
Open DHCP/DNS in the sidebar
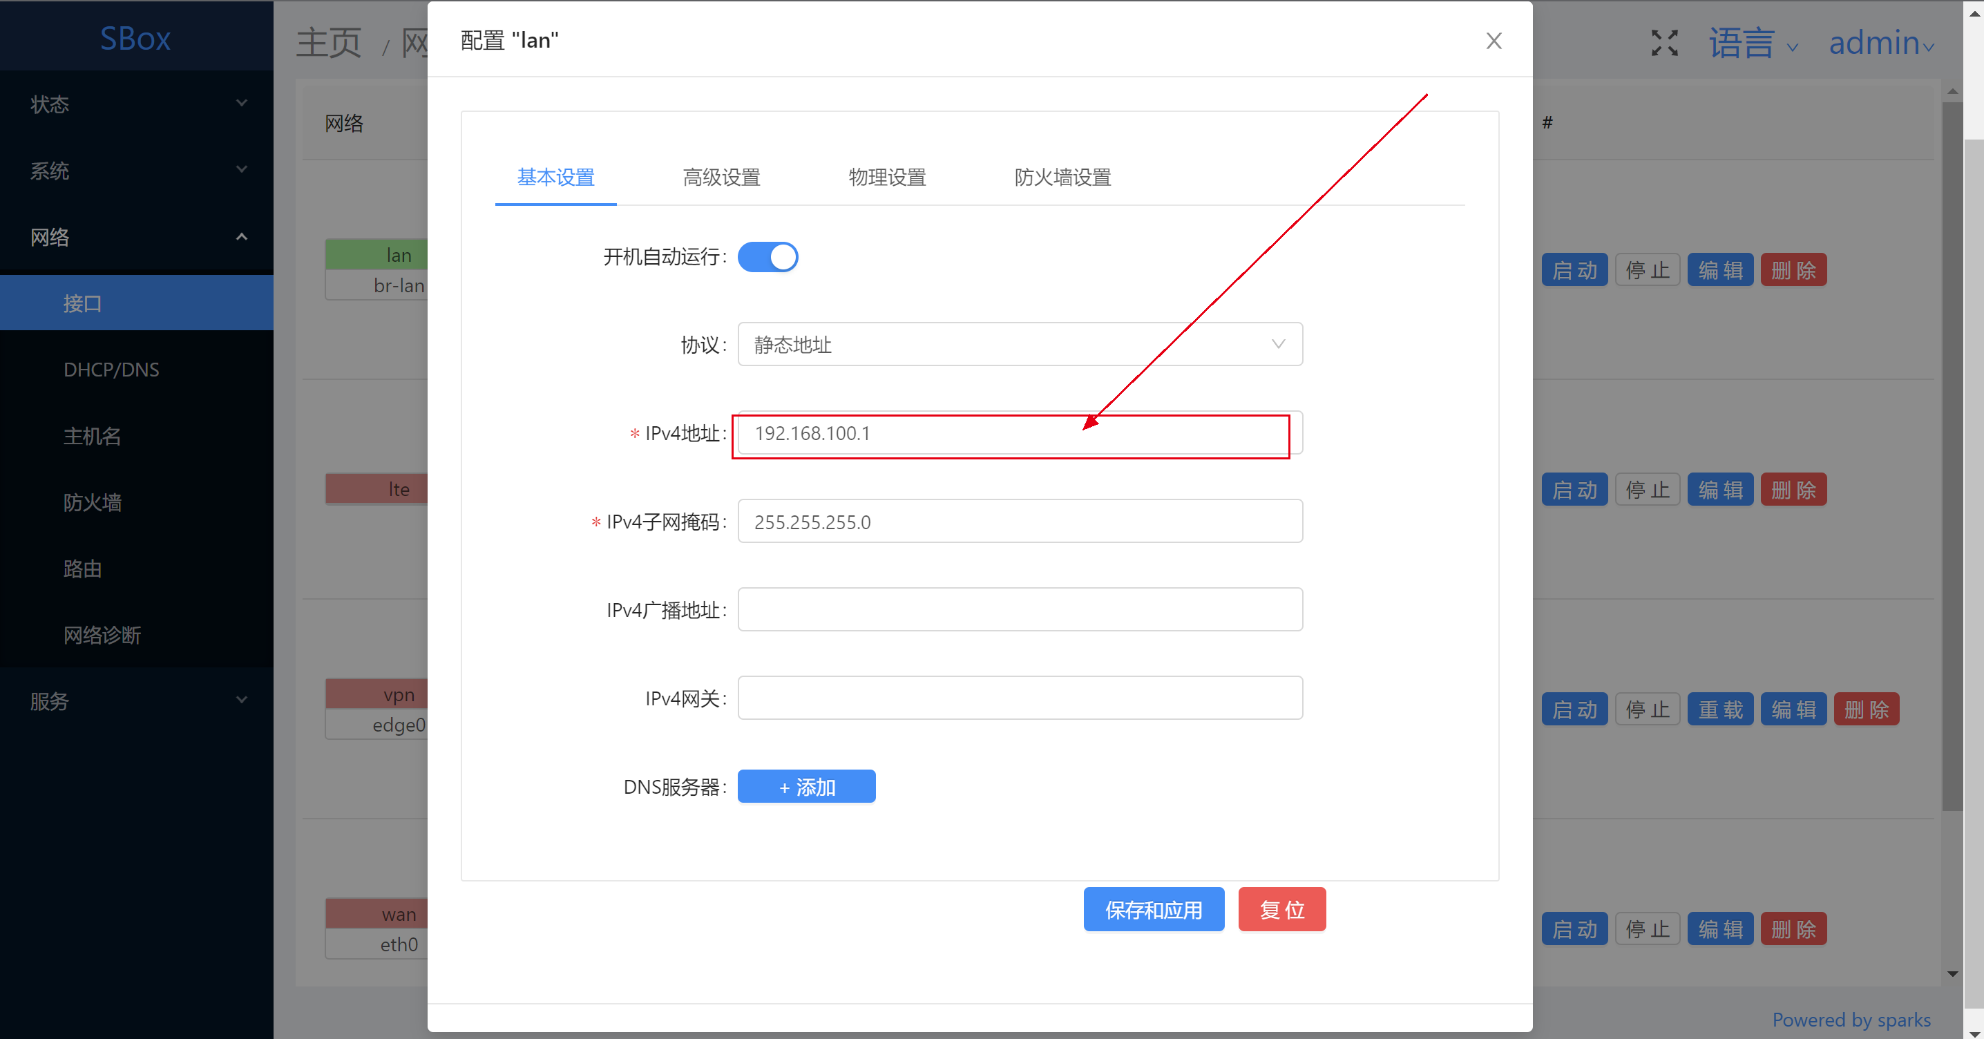coord(112,370)
